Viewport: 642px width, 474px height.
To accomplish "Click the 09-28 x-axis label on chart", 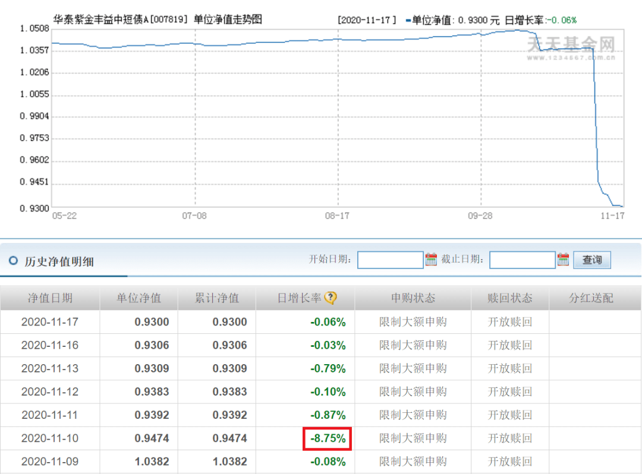I will coord(480,216).
